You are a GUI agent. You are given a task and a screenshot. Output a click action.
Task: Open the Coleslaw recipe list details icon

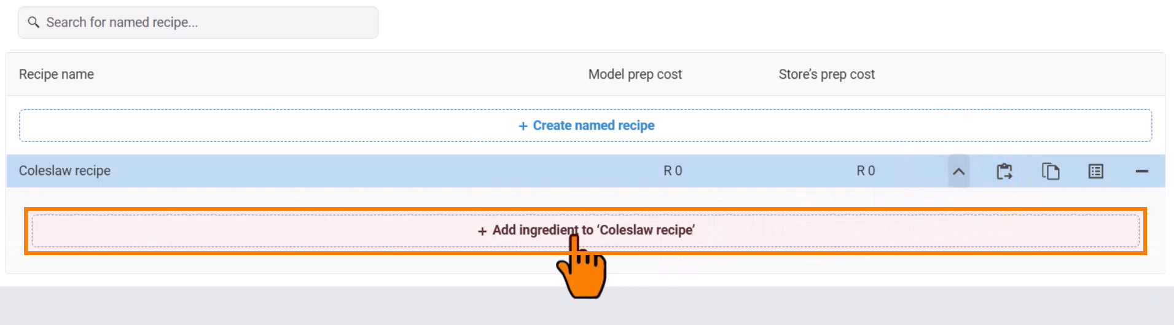pyautogui.click(x=1096, y=171)
